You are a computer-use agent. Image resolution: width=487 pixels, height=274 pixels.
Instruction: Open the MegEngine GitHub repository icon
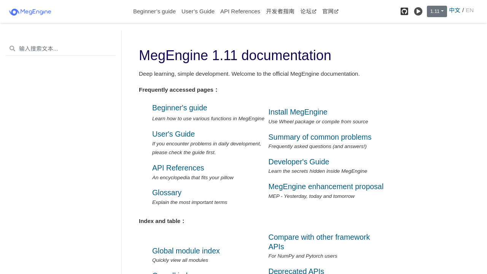pyautogui.click(x=404, y=11)
